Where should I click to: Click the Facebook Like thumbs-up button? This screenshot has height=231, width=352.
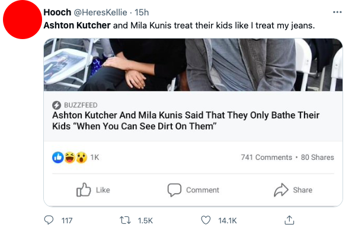click(x=93, y=190)
